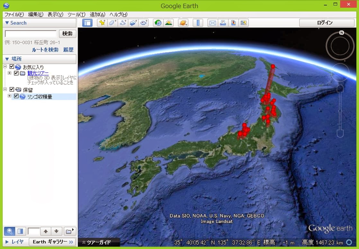Click the tall red Hokkaido placemark top

273,66
